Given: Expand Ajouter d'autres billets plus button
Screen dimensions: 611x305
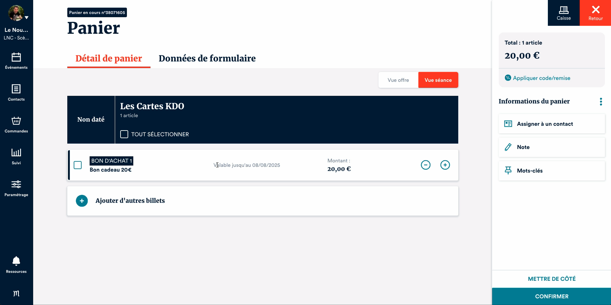Looking at the screenshot, I should 82,201.
